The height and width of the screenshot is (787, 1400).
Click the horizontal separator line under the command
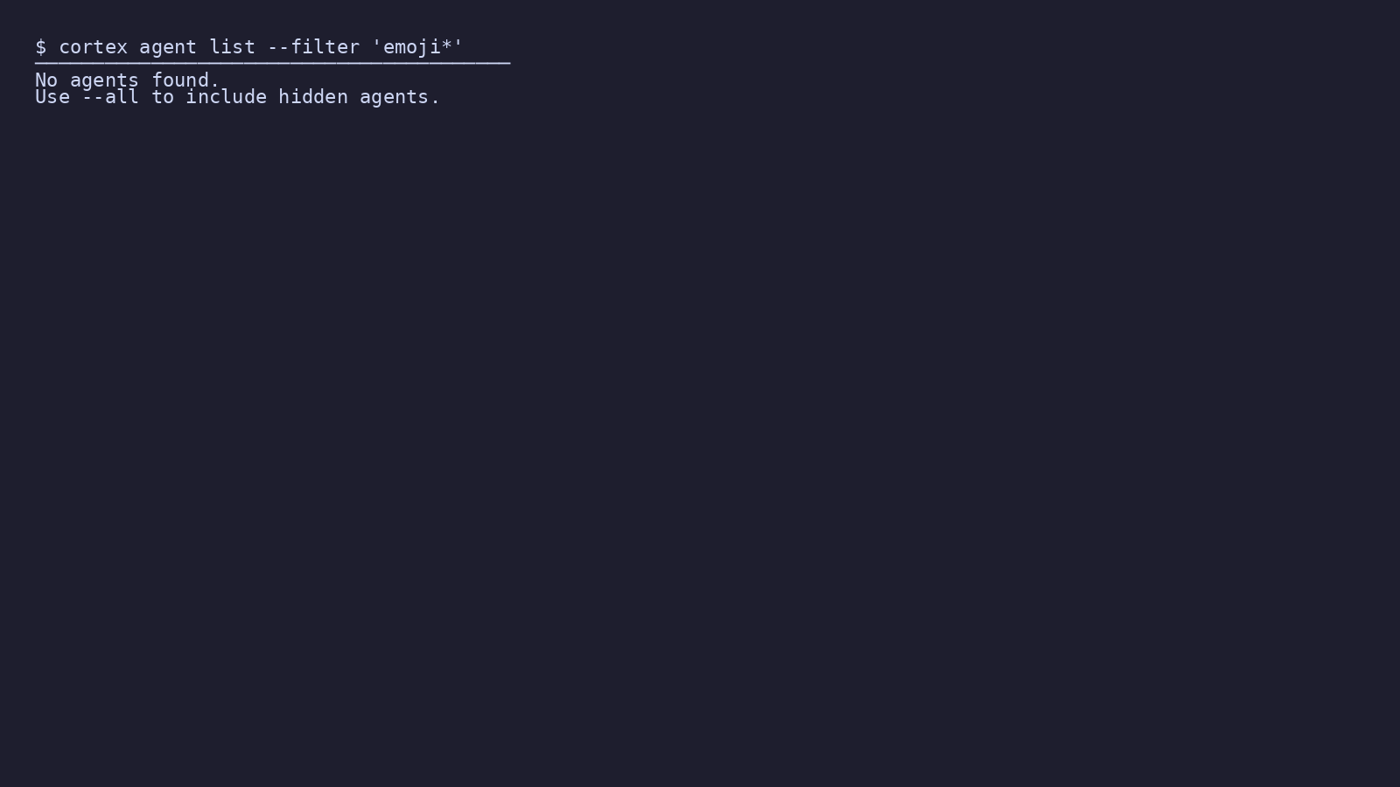tap(272, 63)
